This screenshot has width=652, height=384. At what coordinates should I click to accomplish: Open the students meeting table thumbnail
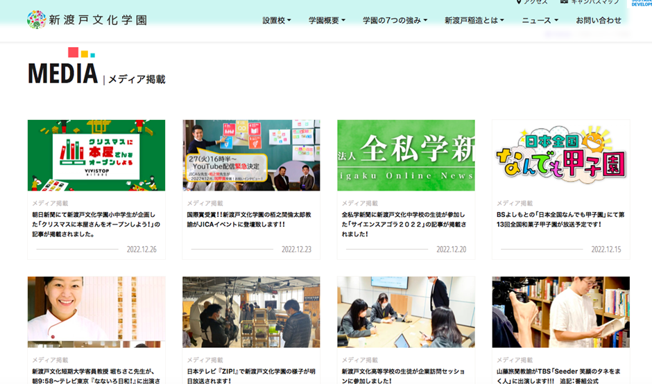pyautogui.click(x=406, y=312)
